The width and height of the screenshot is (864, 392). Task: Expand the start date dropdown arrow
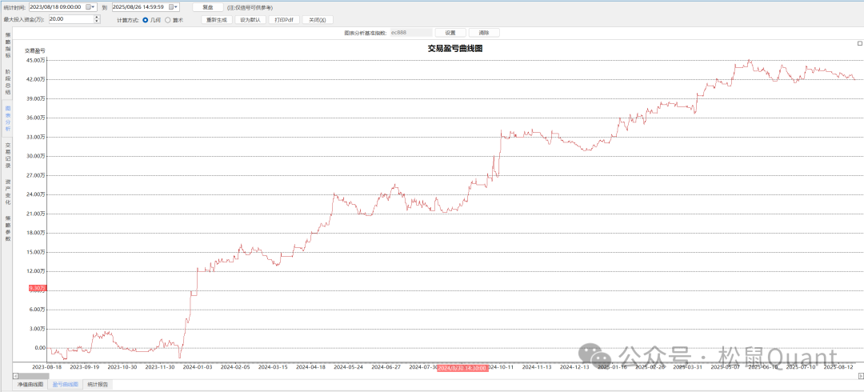[x=94, y=6]
